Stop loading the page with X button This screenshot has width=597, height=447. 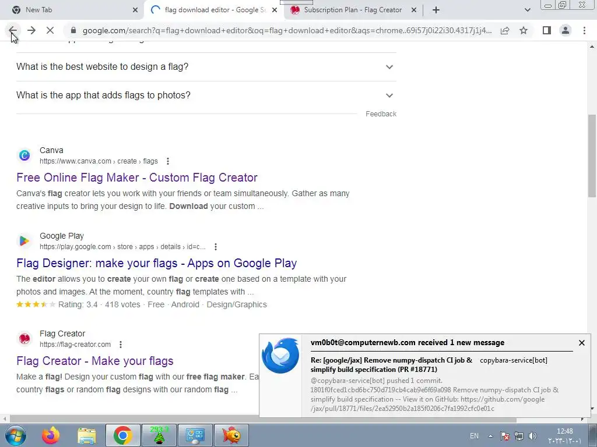point(50,30)
